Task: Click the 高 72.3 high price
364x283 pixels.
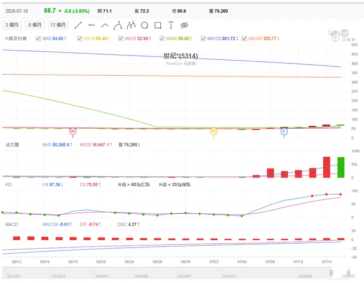Action: [142, 11]
